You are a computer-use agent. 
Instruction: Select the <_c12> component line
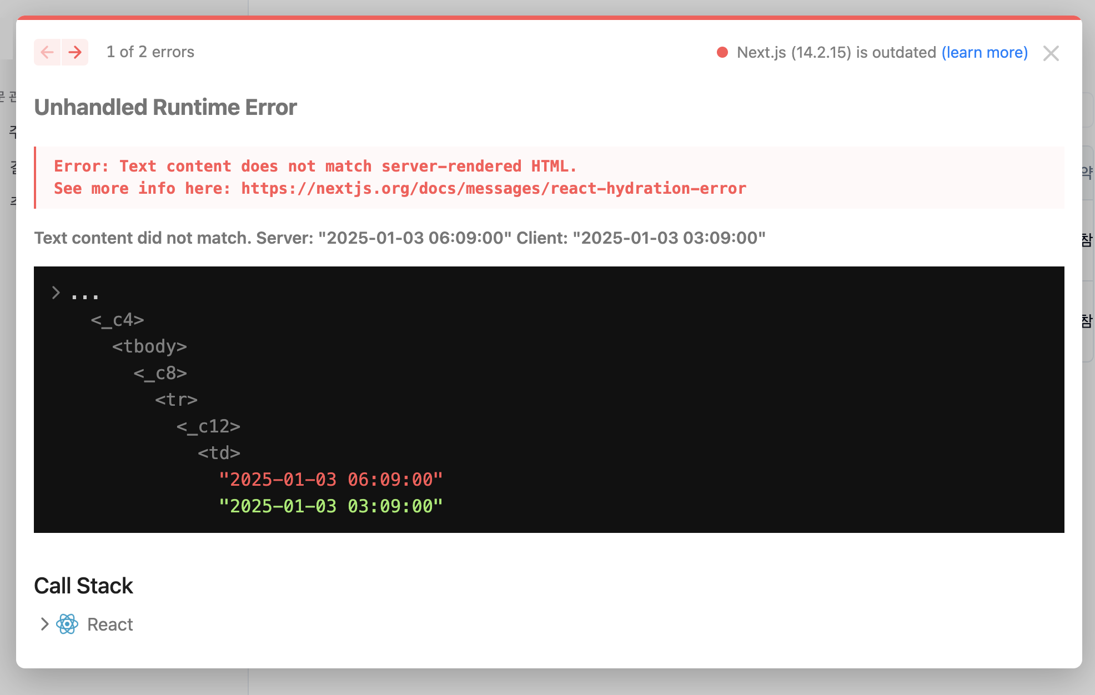(x=208, y=426)
